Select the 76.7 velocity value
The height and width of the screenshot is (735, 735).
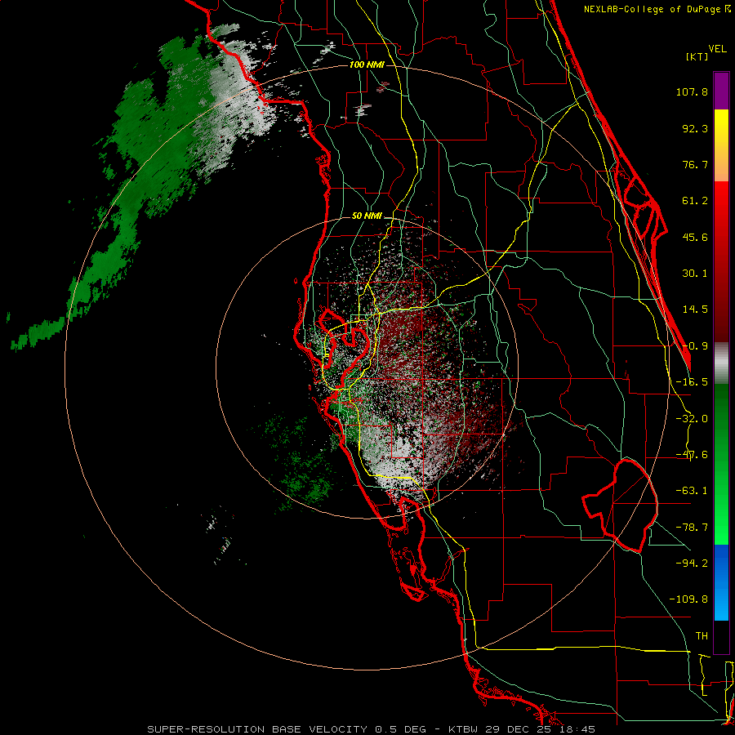click(695, 164)
